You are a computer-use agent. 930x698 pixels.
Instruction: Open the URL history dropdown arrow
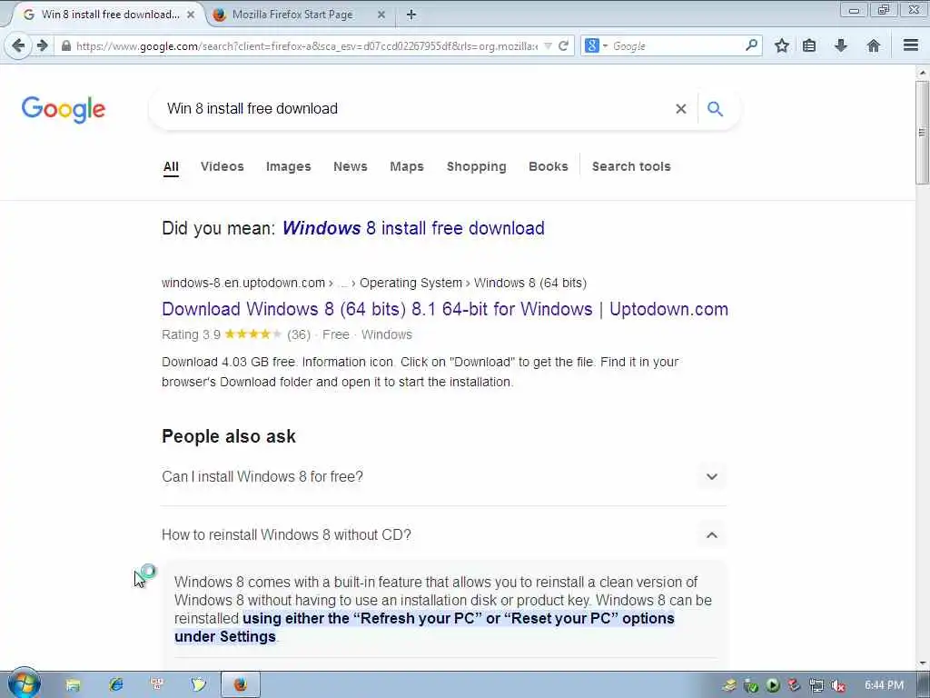548,45
